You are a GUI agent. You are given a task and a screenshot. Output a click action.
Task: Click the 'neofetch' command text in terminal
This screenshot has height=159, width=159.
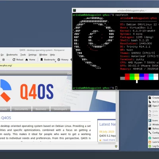pos(122,15)
